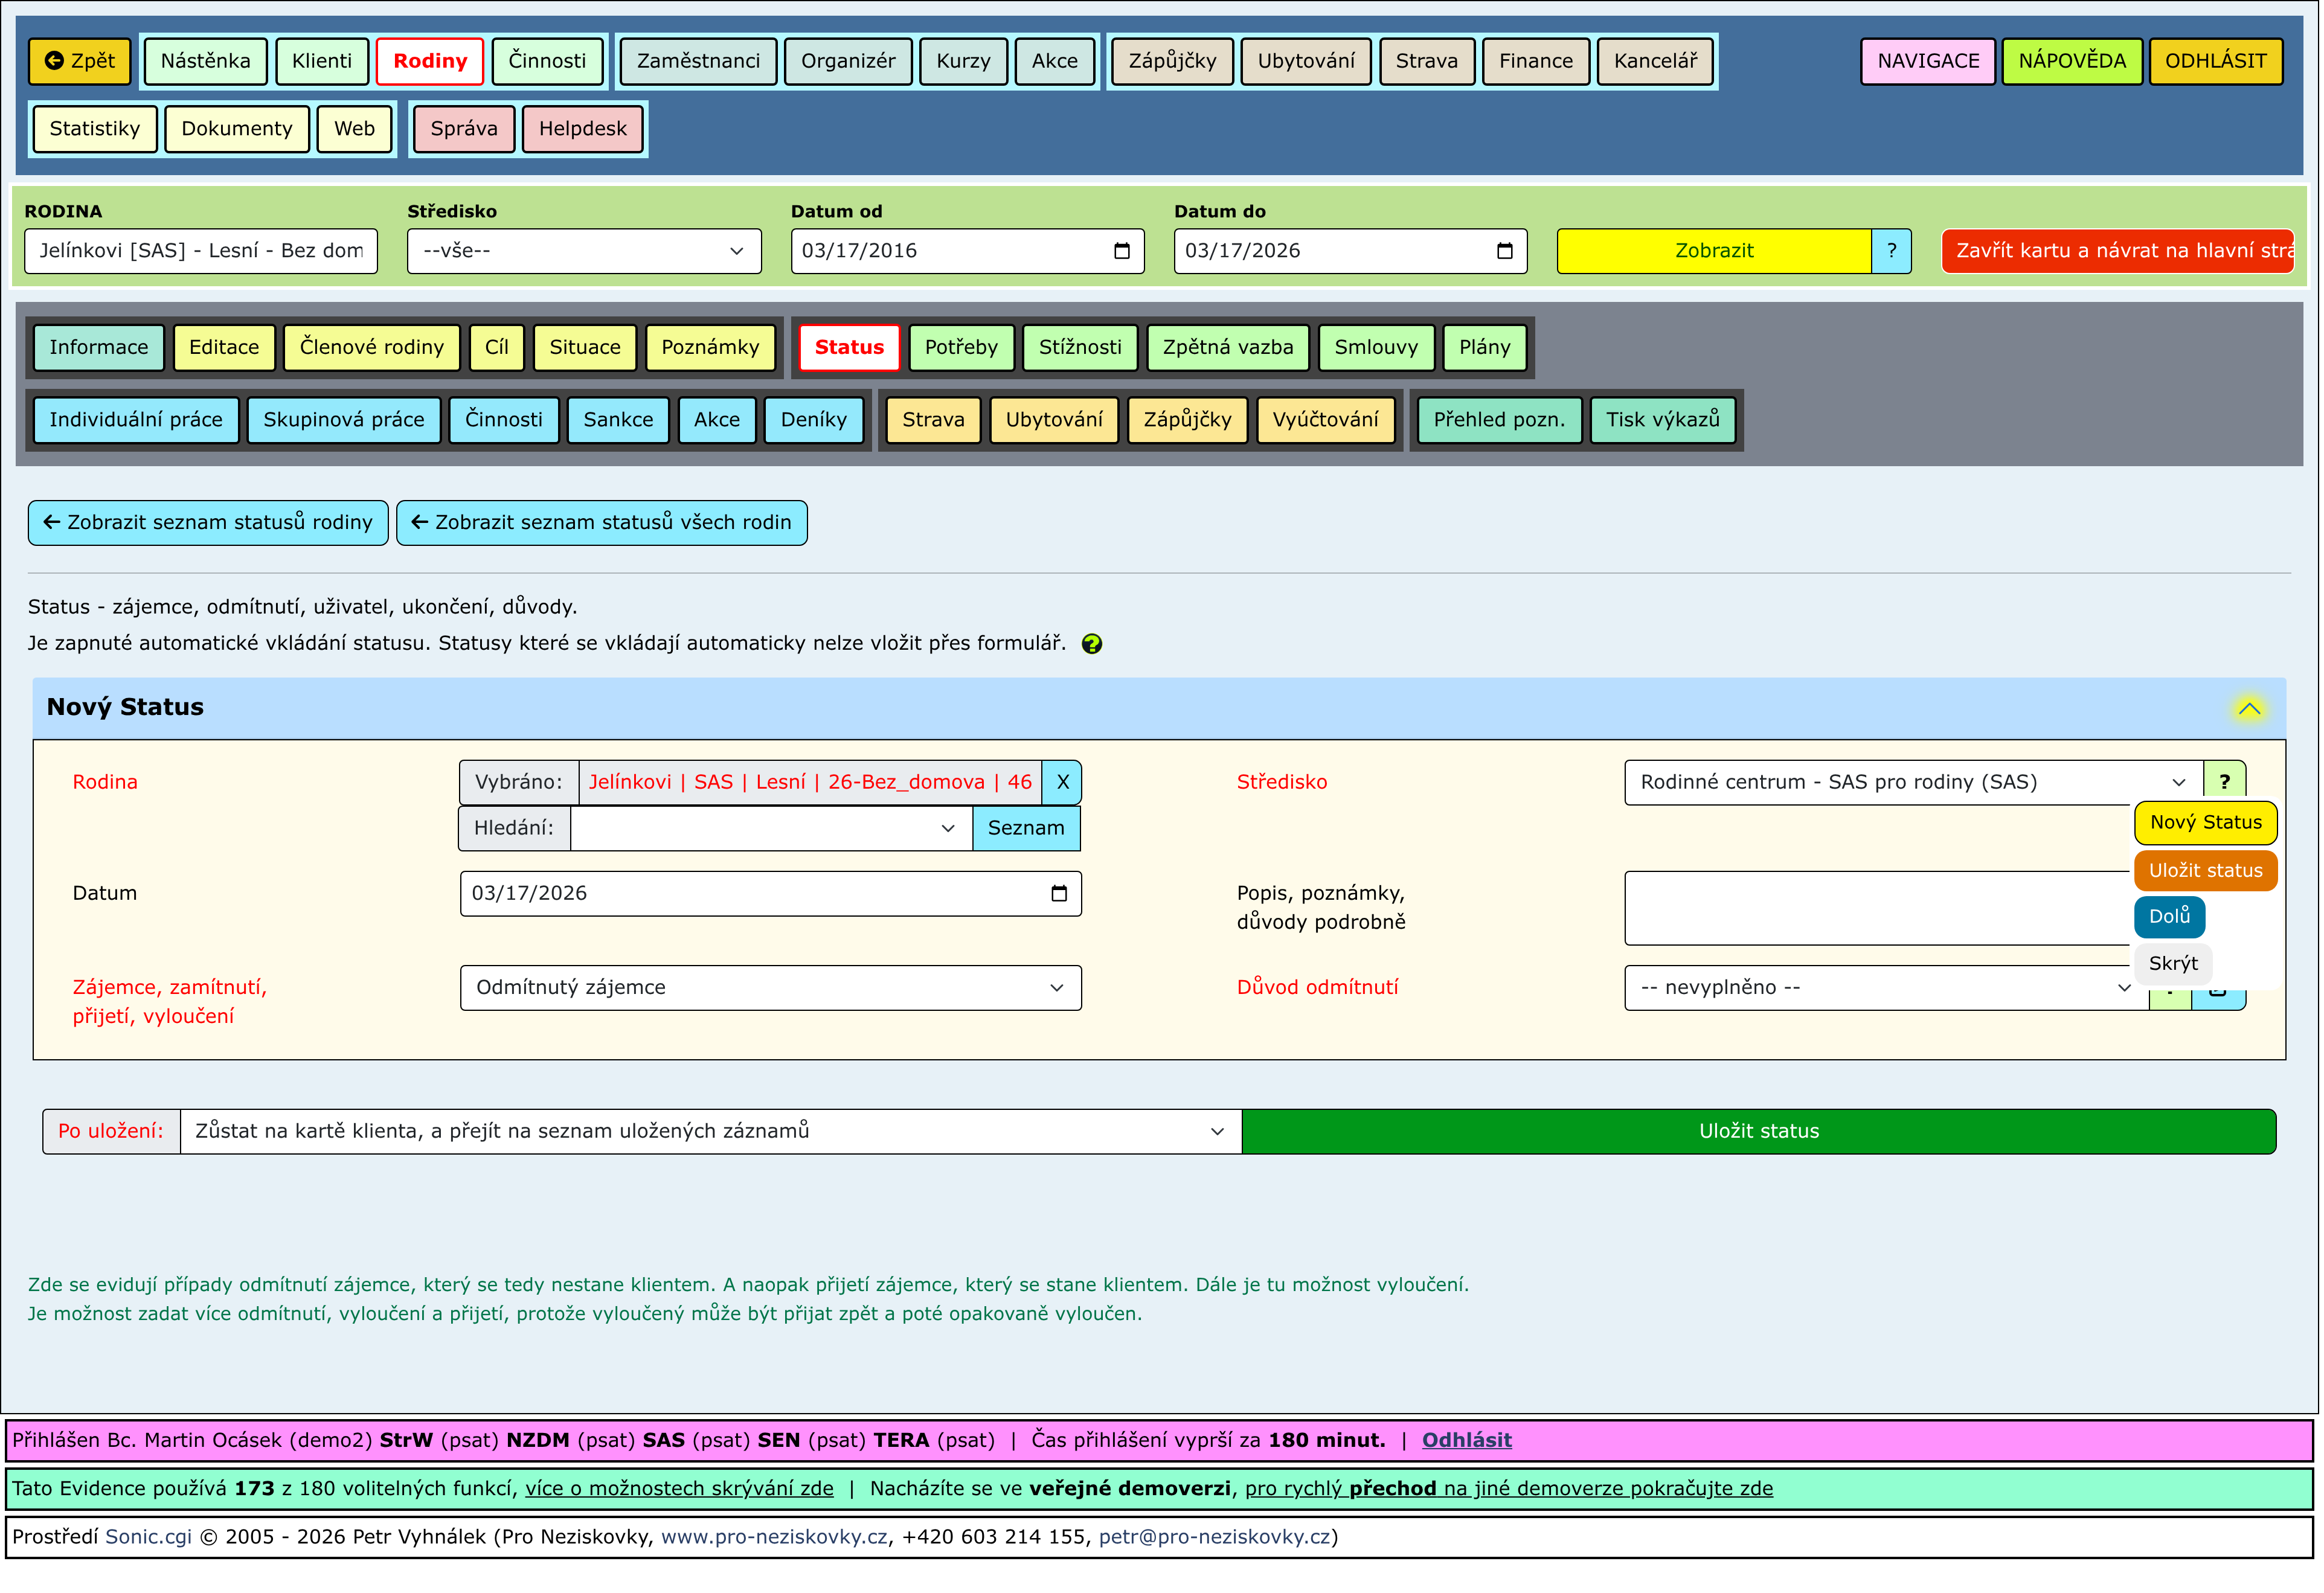Click the help question mark next to the Středisko select

tap(2225, 782)
